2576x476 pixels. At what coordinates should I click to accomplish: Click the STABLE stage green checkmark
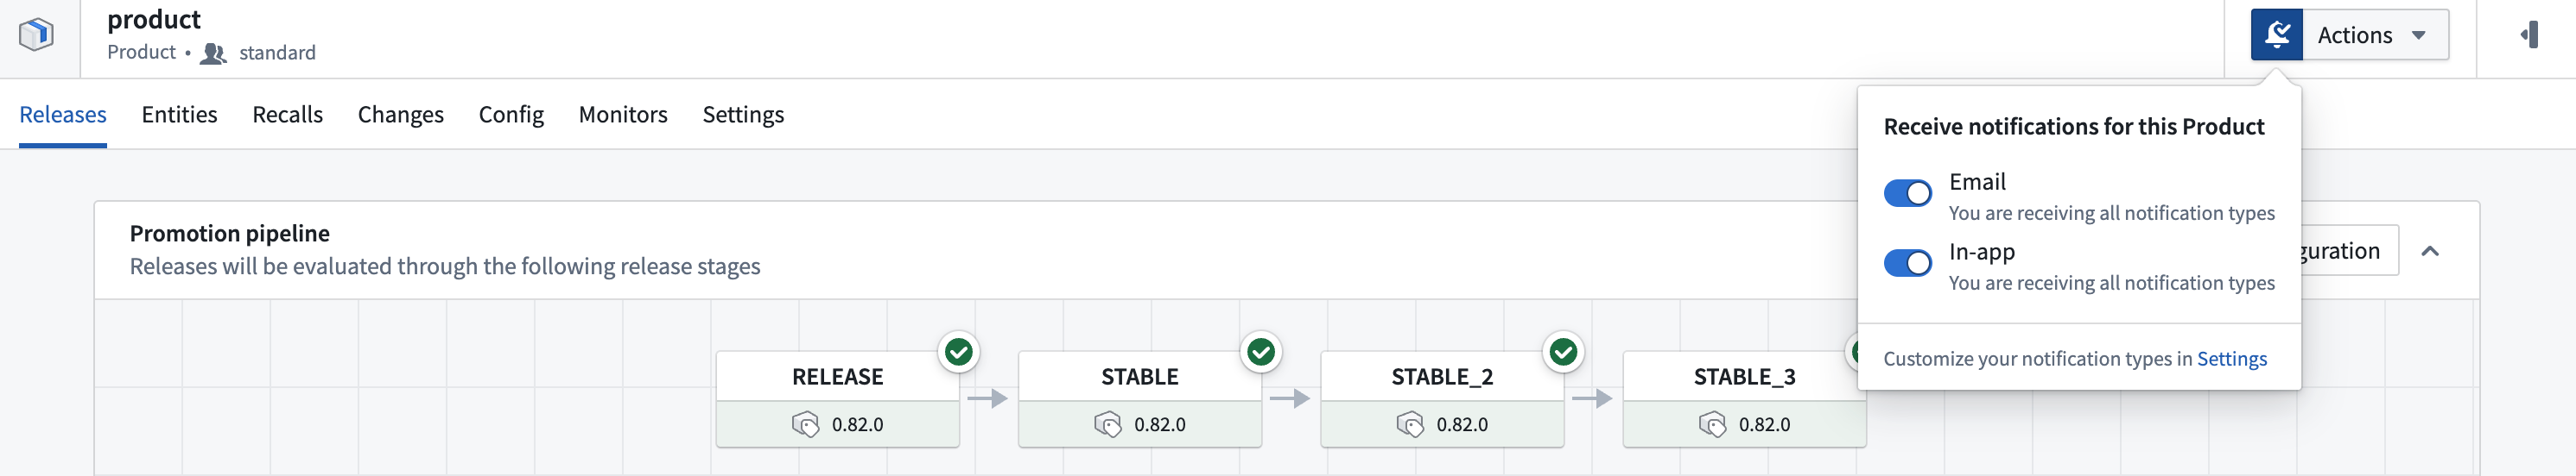tap(1261, 353)
